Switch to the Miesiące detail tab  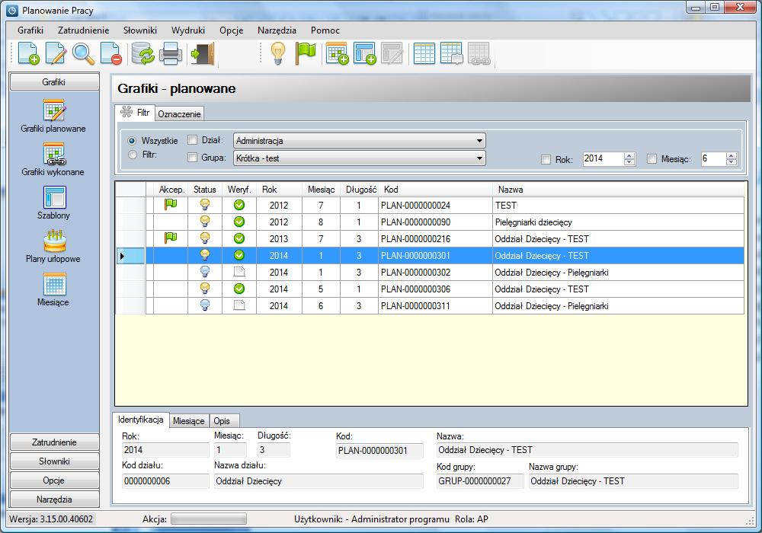coord(188,421)
